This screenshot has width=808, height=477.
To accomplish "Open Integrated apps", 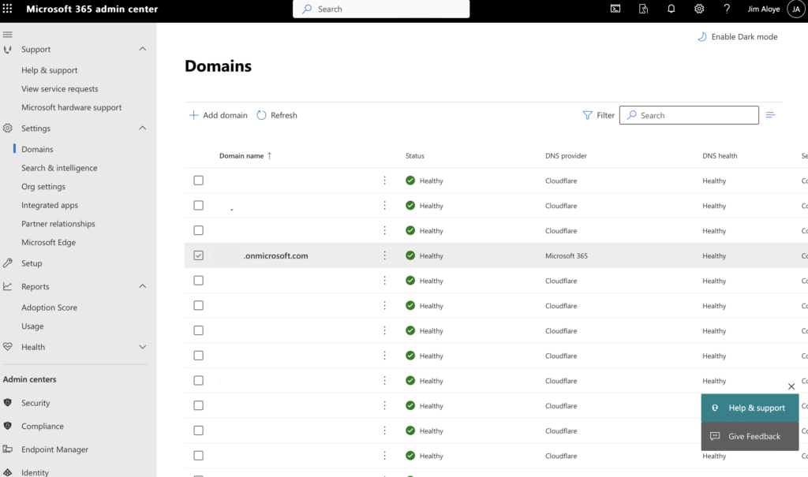I will click(50, 205).
